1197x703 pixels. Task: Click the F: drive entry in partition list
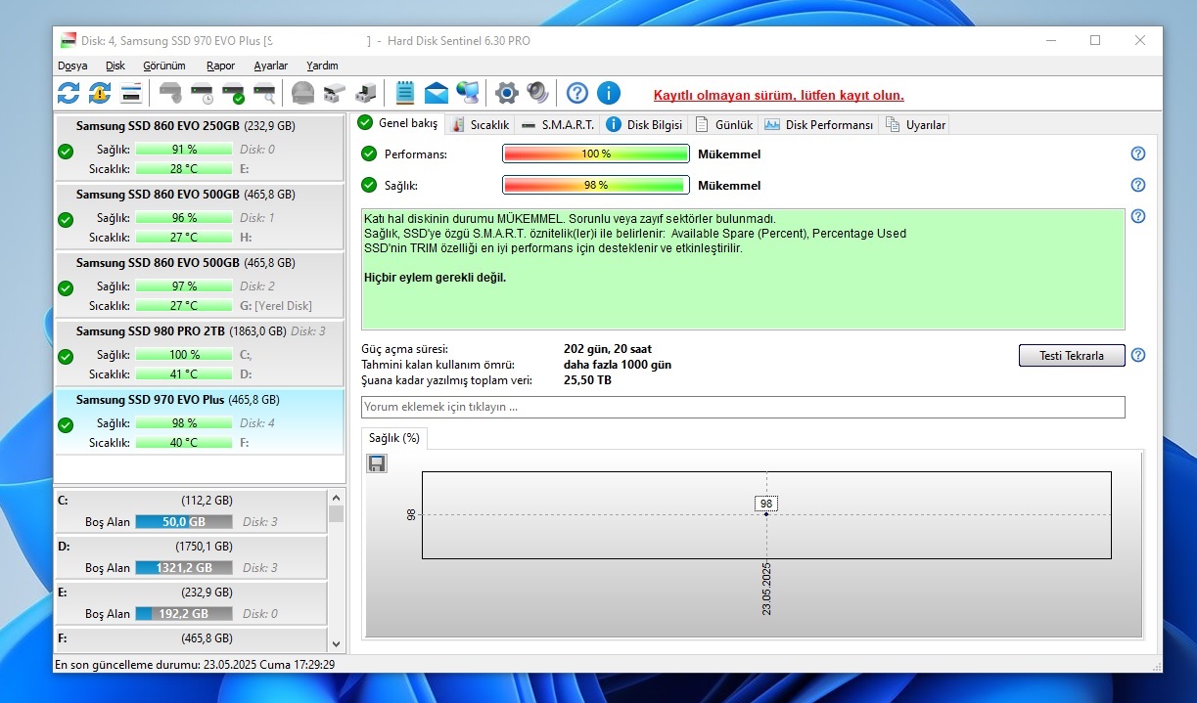point(191,639)
